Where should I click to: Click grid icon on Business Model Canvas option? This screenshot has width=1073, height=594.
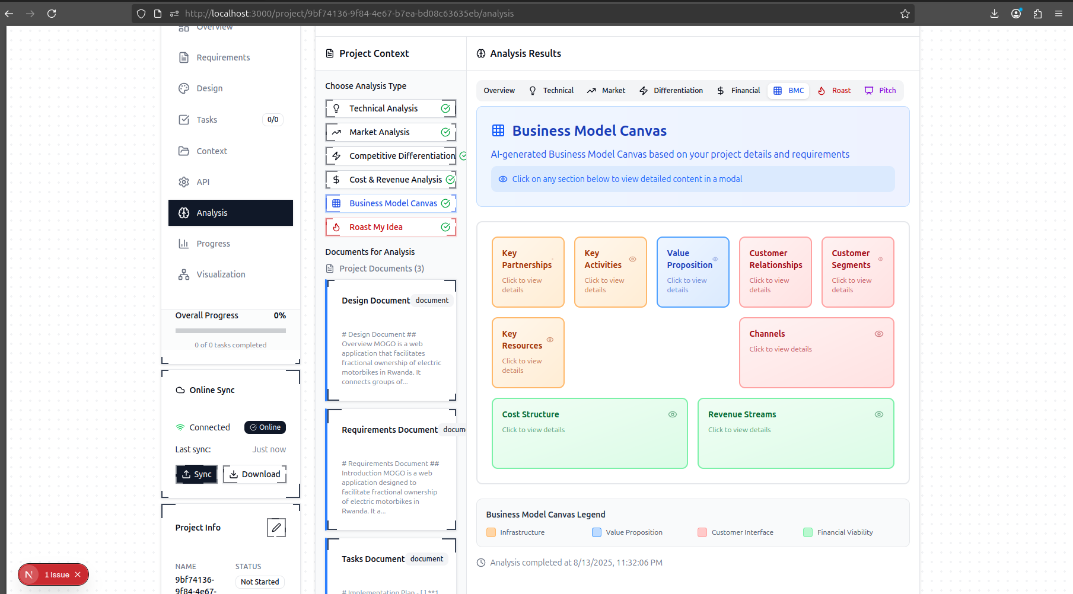336,203
